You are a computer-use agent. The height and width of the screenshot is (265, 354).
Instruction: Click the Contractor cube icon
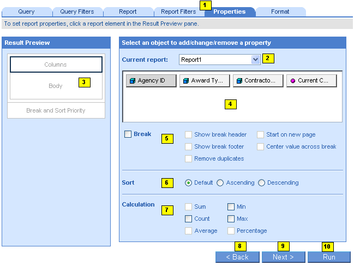[239, 81]
